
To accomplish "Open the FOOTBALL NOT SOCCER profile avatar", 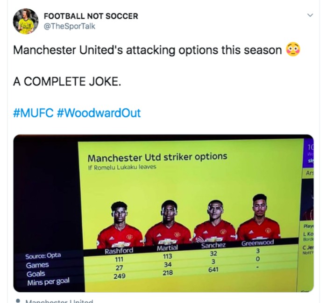I will (x=26, y=21).
